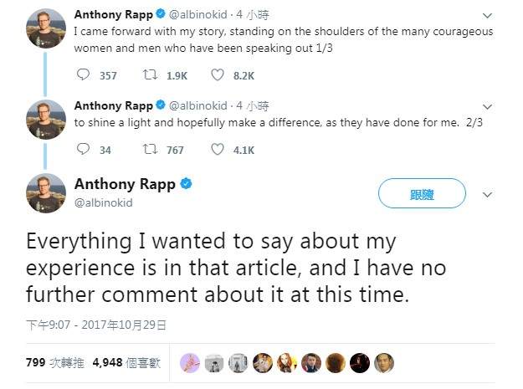Open the first tweet's 4 小時 timestamp
The image size is (523, 389).
252,14
